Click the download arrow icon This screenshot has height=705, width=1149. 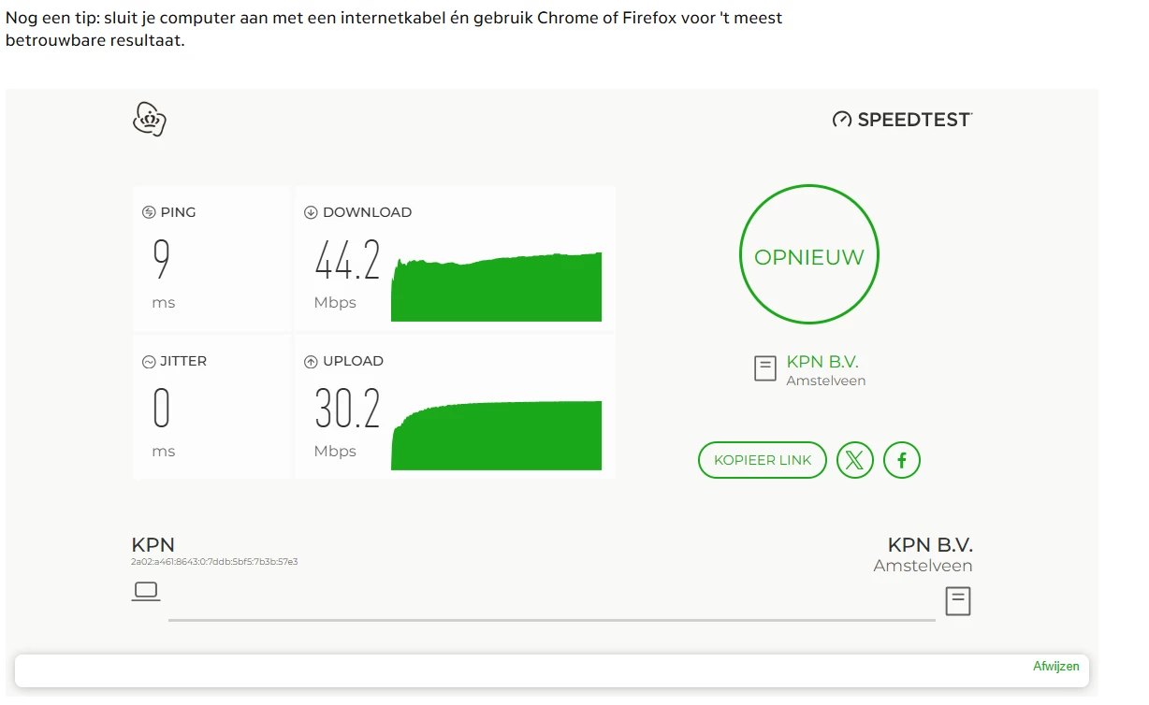(311, 212)
